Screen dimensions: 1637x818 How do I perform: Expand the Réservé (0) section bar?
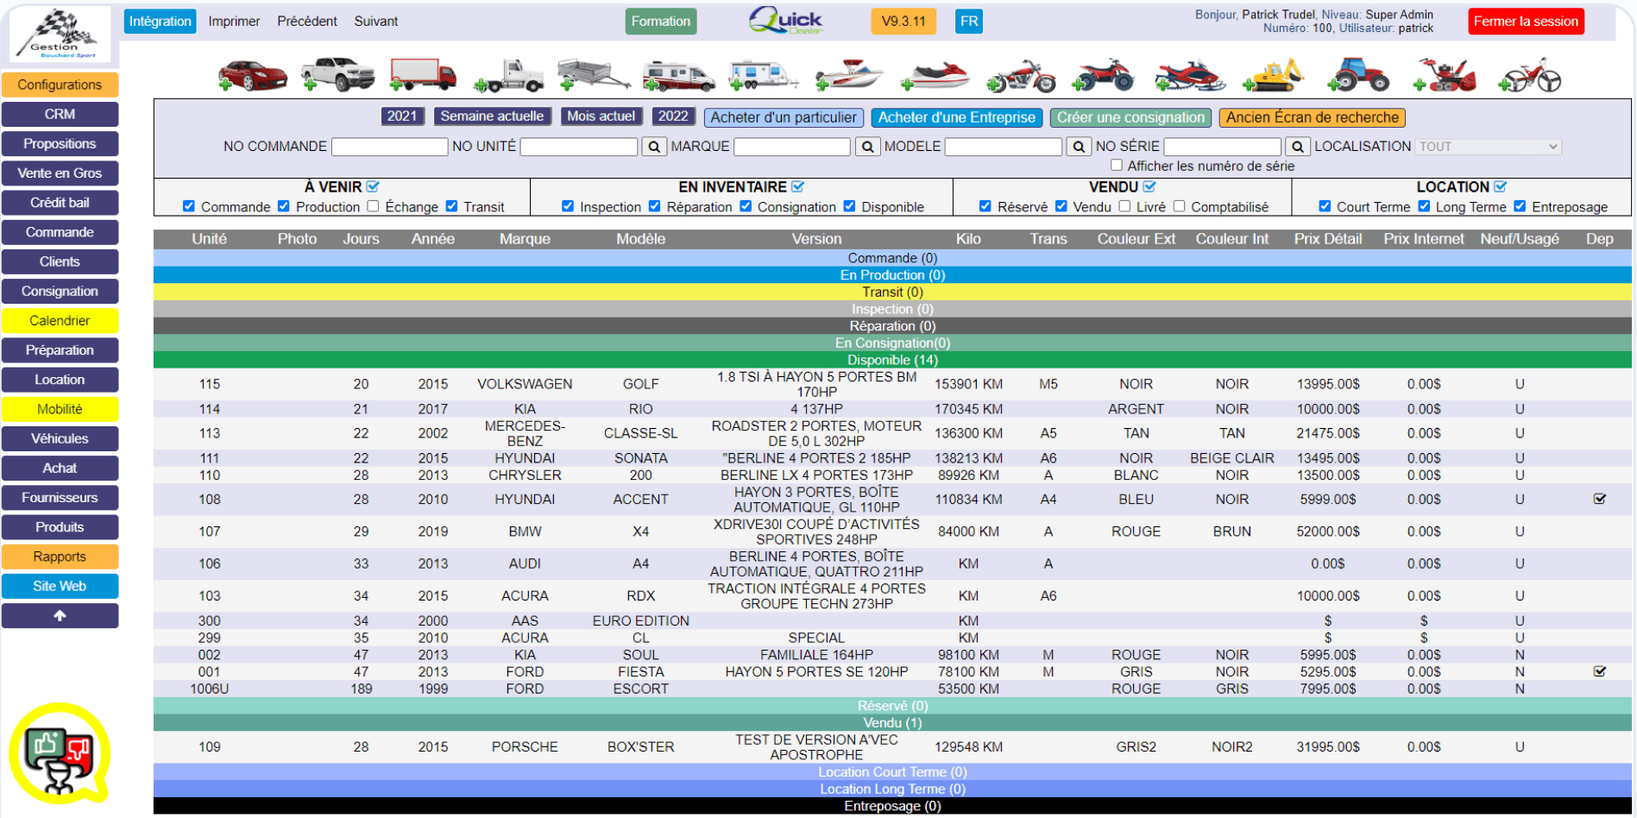892,706
